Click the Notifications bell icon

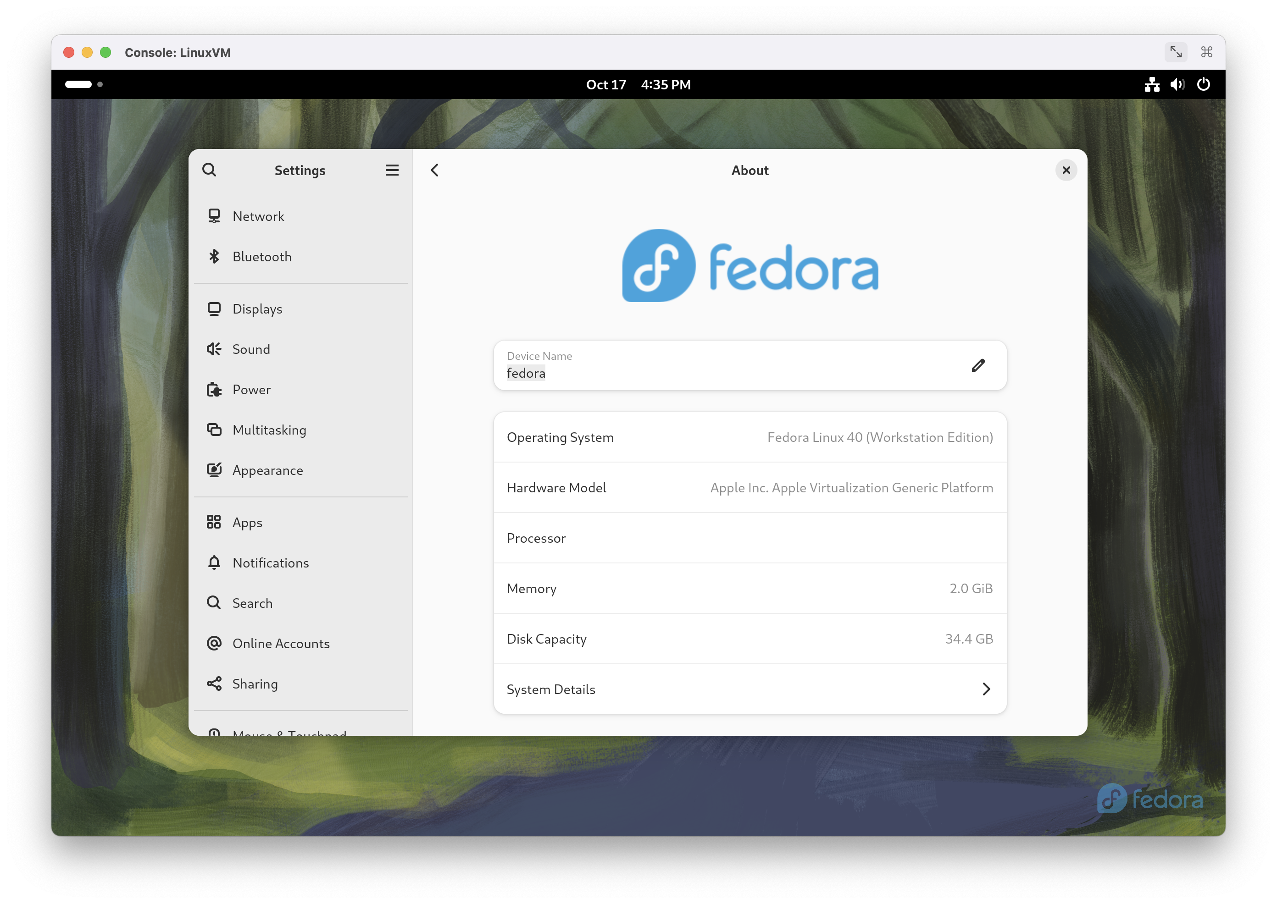[214, 562]
